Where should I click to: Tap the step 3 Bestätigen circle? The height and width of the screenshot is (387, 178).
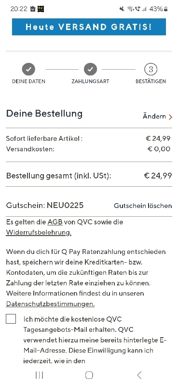(x=151, y=69)
